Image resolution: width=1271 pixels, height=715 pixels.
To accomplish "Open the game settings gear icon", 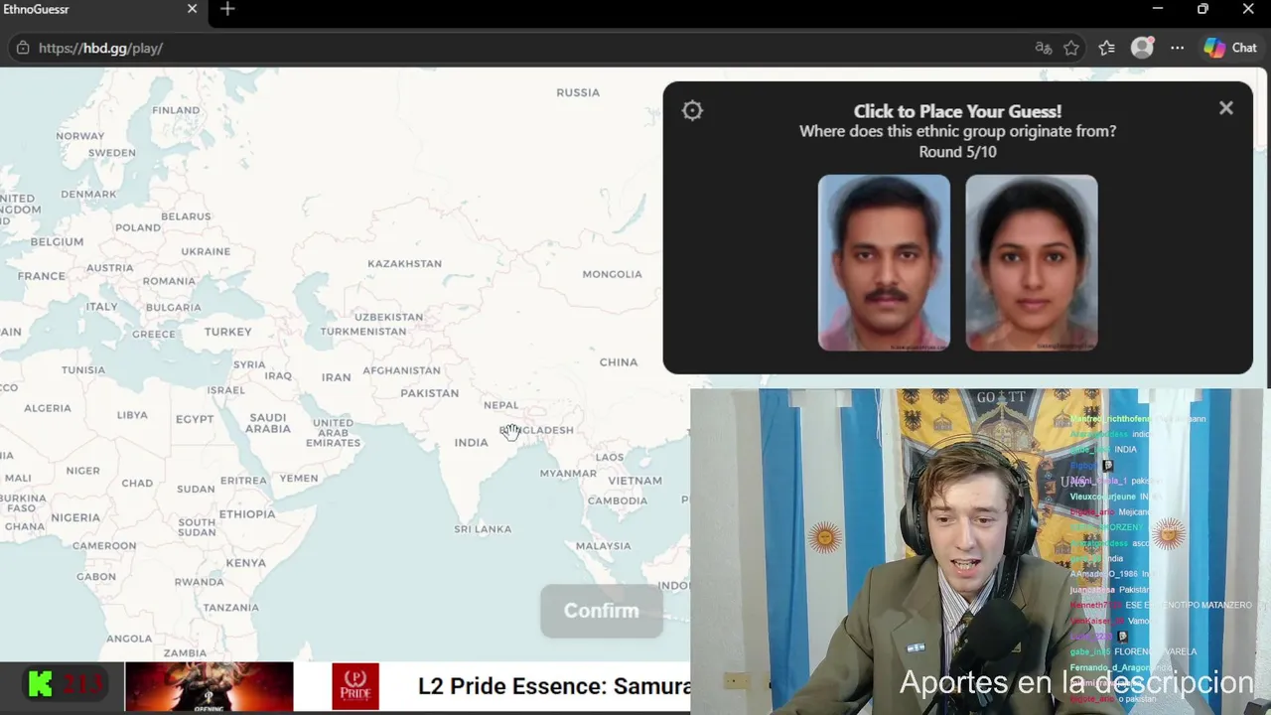I will point(692,111).
